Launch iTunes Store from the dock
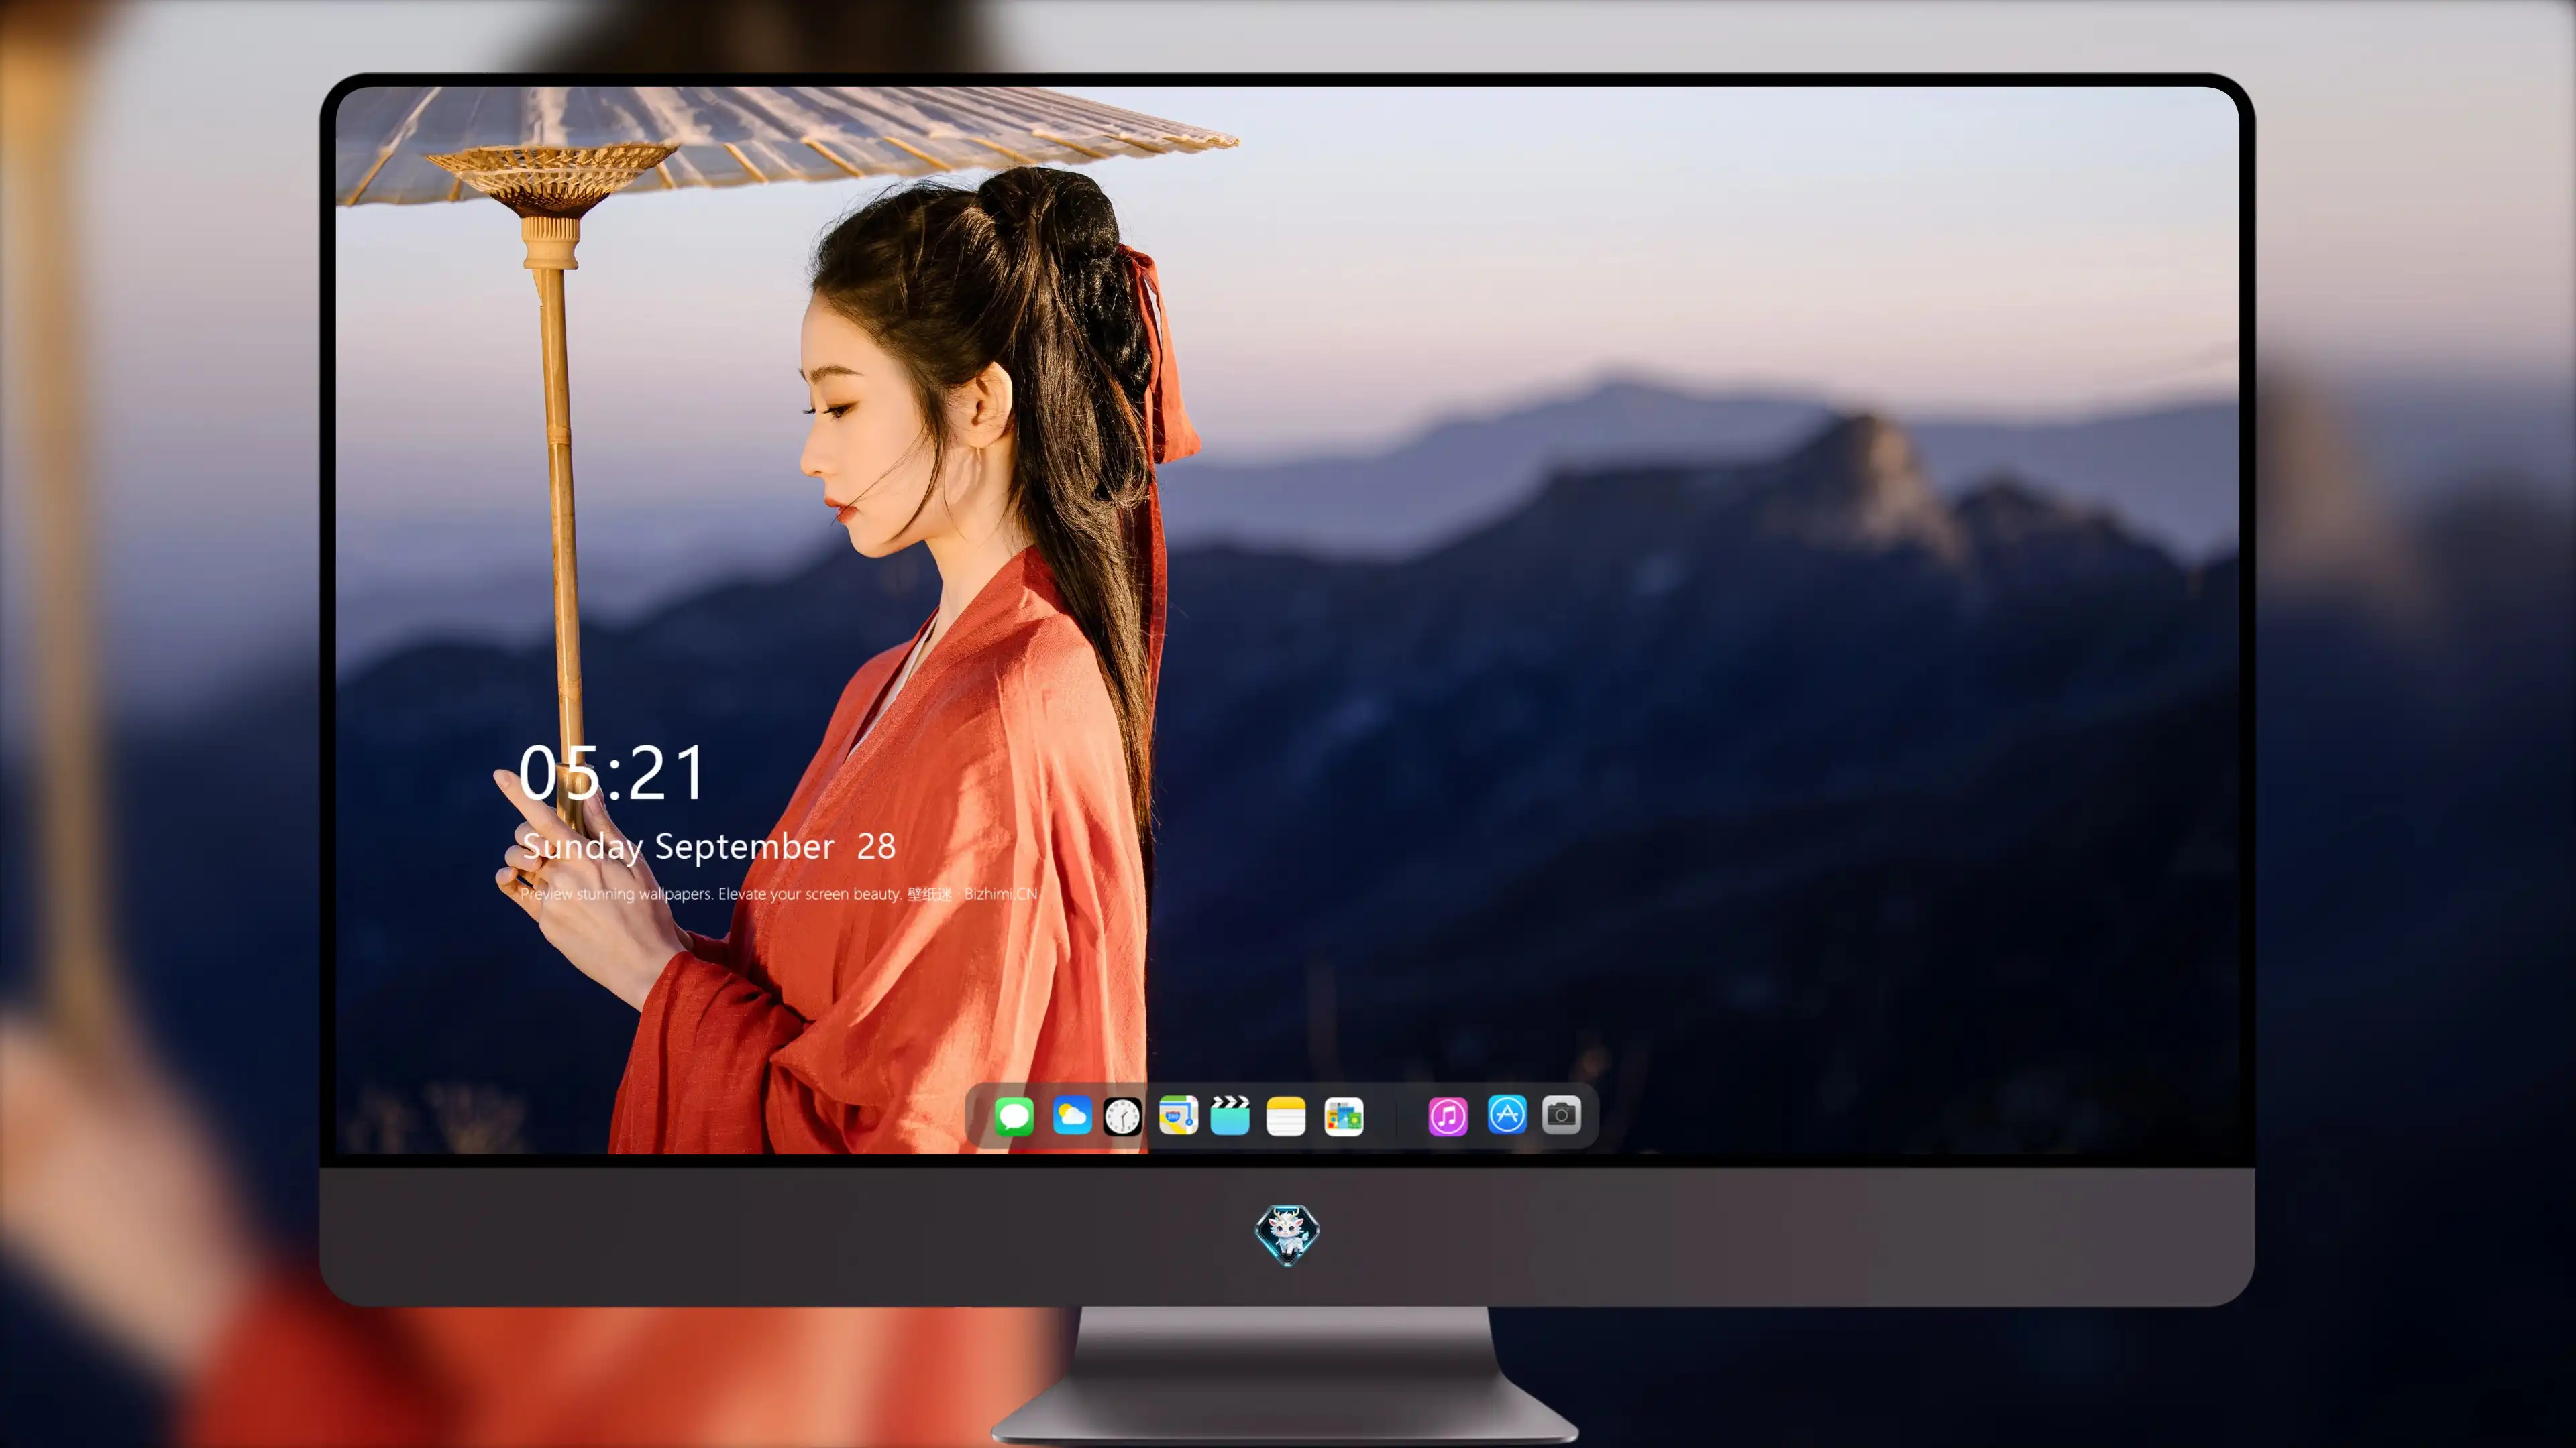Viewport: 2576px width, 1448px height. point(1448,1116)
